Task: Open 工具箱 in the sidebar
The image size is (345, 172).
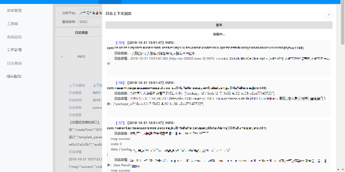Action: 12,24
